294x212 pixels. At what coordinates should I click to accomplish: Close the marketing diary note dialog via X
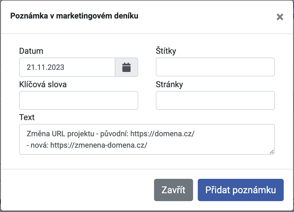280,17
